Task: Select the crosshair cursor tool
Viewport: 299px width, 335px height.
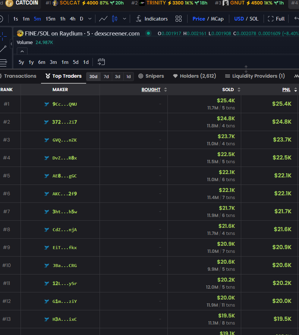Action: pos(3,36)
